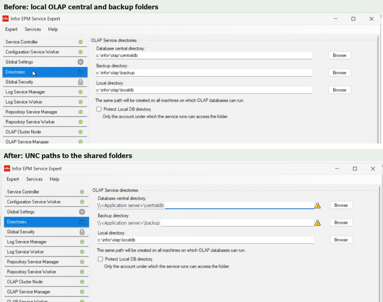
Task: Click the Log Service Worker status icon in the After window
Action: click(x=82, y=252)
